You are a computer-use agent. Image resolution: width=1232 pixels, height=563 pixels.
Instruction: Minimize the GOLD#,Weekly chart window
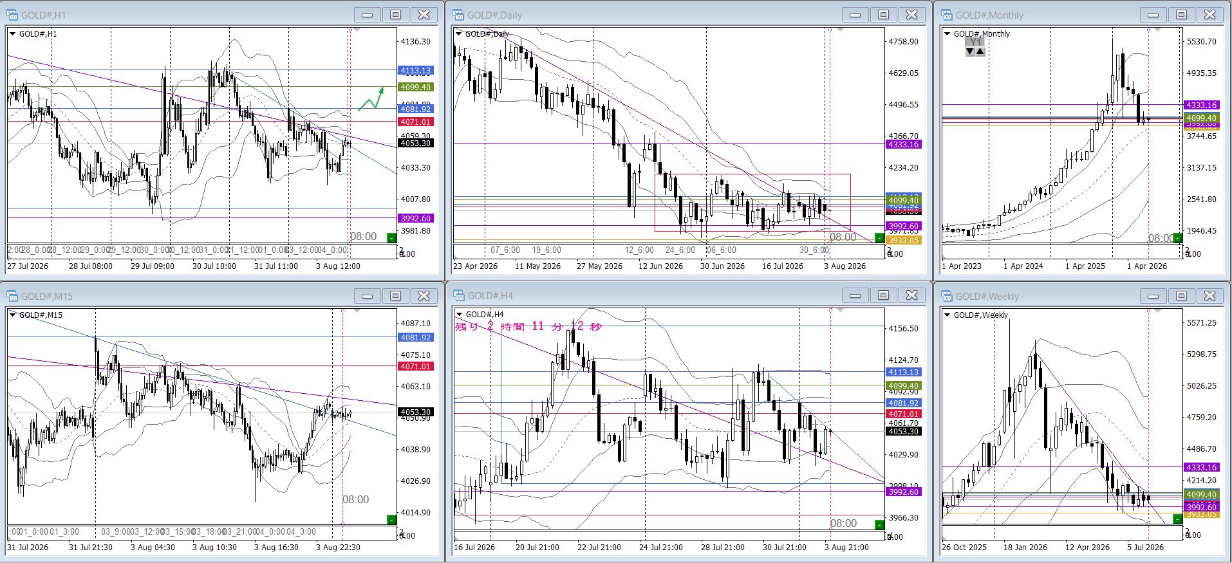click(x=1153, y=296)
